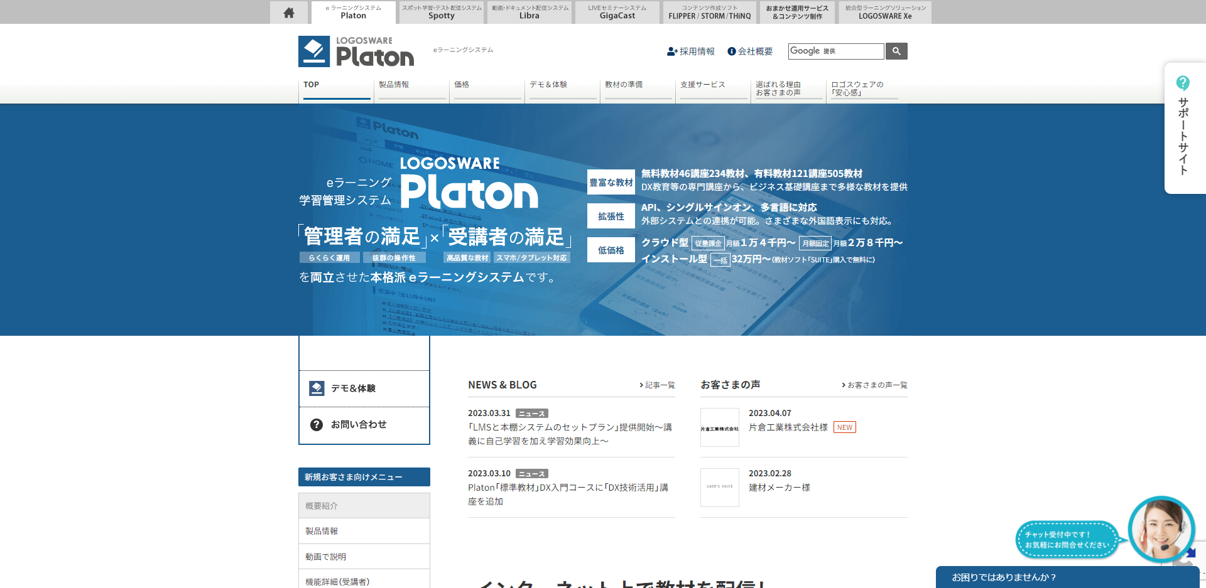Select 機能詳細(受講者) in sidebar menu
The width and height of the screenshot is (1206, 588).
(364, 580)
